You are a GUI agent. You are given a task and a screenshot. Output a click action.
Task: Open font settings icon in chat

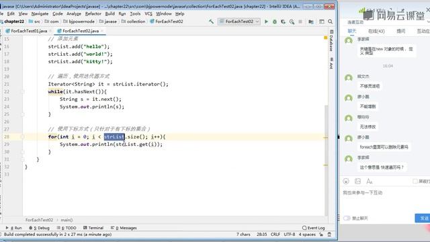(370, 181)
